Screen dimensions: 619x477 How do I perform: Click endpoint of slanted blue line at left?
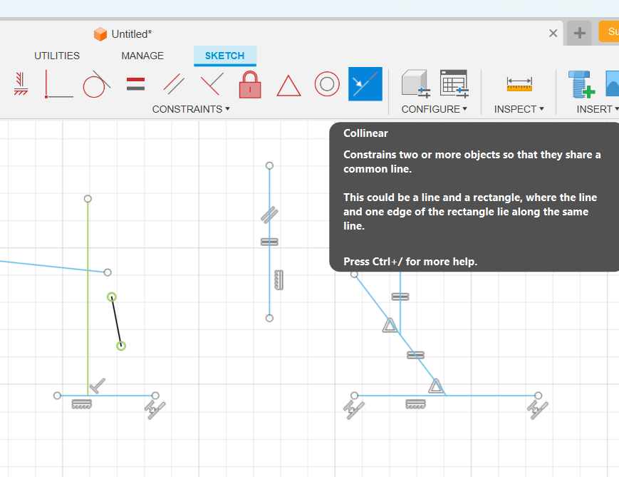[108, 272]
